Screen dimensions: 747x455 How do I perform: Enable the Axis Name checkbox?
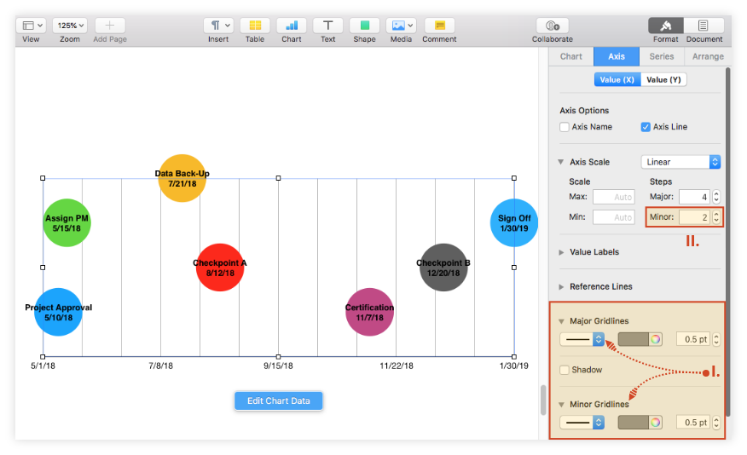click(x=565, y=127)
